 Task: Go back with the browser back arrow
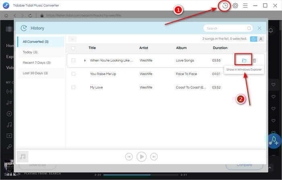pyautogui.click(x=15, y=15)
